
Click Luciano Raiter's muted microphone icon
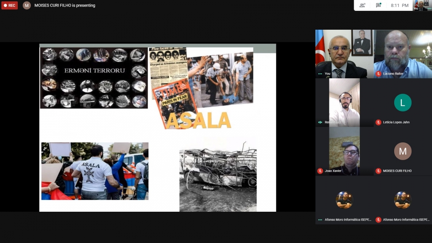pos(378,74)
